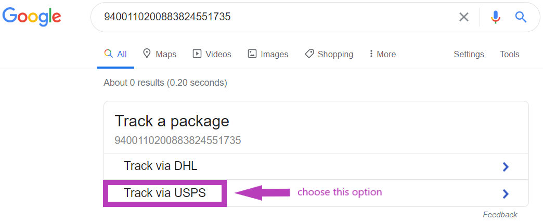Open search Tools

click(509, 54)
